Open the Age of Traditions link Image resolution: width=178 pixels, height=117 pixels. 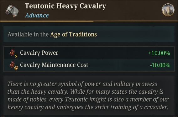pos(73,34)
